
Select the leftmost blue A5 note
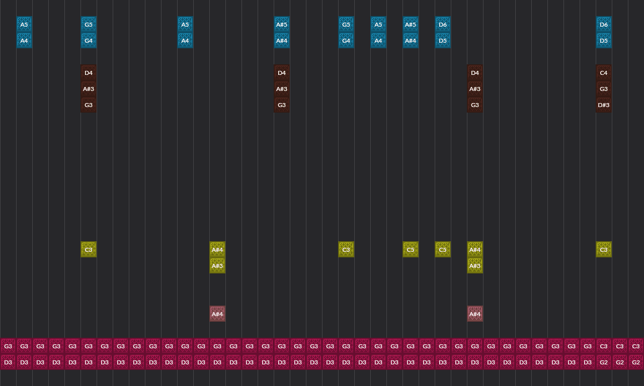(x=24, y=25)
